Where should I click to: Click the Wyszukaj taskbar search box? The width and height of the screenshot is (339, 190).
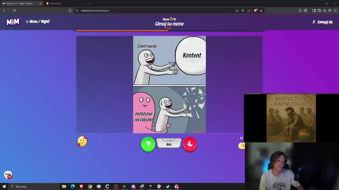click(x=34, y=187)
